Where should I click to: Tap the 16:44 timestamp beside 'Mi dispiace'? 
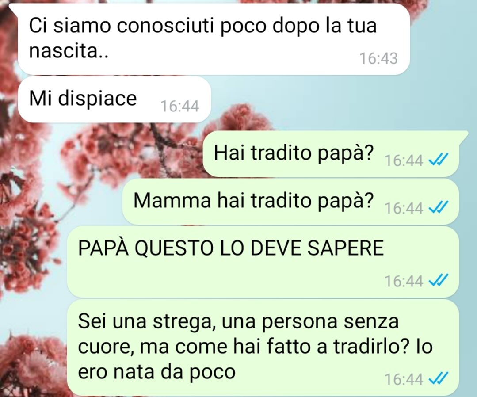click(180, 106)
